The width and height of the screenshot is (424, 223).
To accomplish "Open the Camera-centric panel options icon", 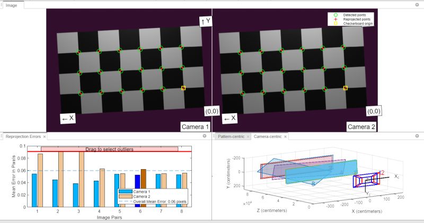I will (x=417, y=136).
